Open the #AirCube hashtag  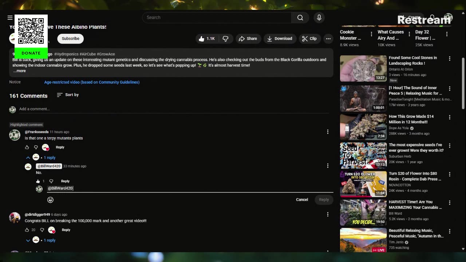88,54
